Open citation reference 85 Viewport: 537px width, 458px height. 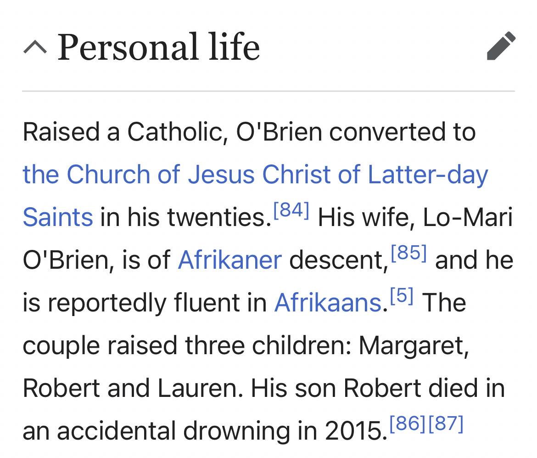(408, 254)
